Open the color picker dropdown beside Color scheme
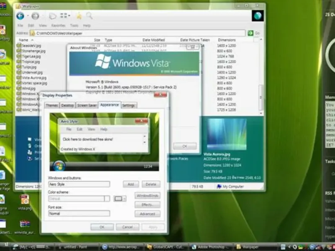The width and height of the screenshot is (335, 251). 120,199
